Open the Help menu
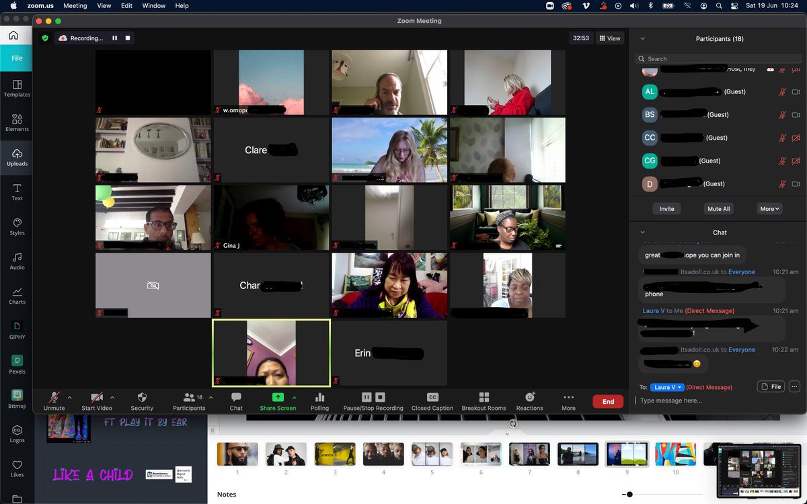Screen dimensions: 807x504 [x=182, y=5]
